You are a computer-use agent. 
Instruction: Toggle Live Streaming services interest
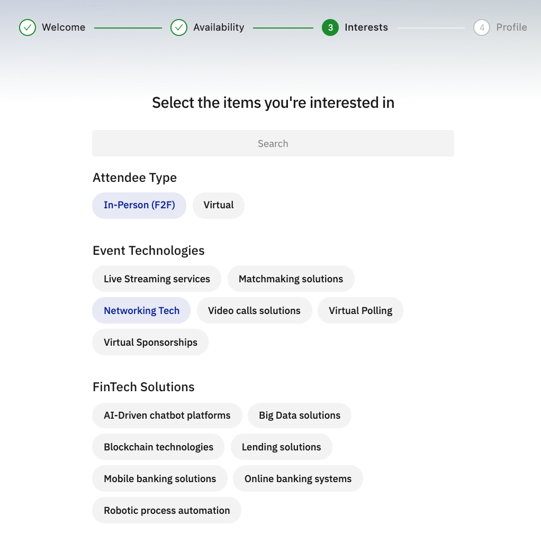point(157,279)
